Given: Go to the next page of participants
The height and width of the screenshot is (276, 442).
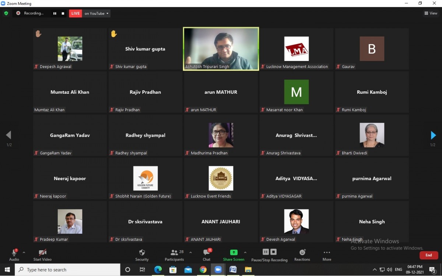Looking at the screenshot, I should pos(433,135).
